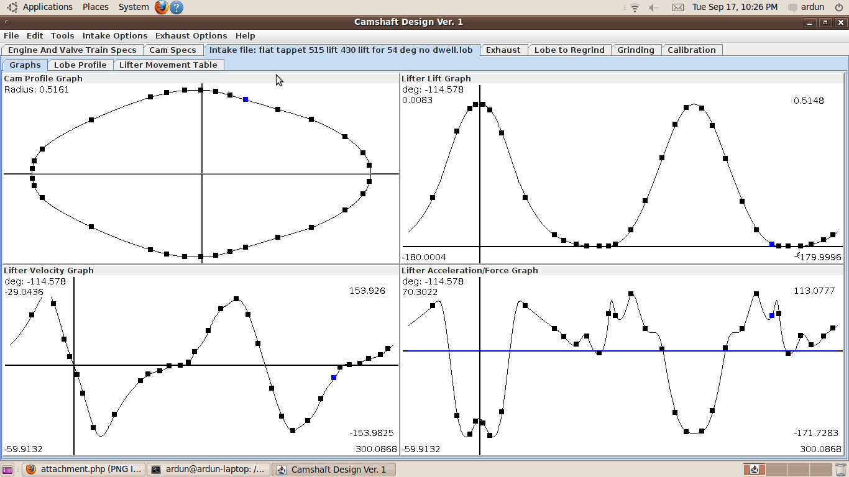This screenshot has width=849, height=477.
Task: Switch to Engine And Valve Train Specs tab
Action: 72,50
